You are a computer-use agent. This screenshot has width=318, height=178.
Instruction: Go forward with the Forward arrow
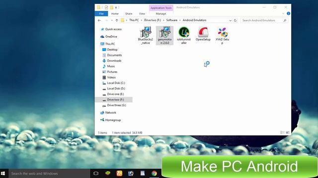point(106,20)
